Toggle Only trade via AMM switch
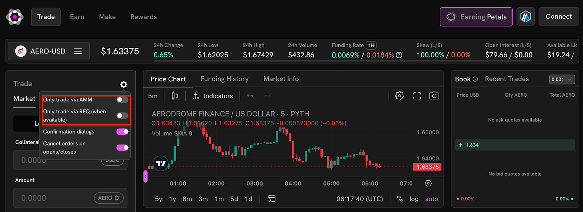 pyautogui.click(x=122, y=99)
